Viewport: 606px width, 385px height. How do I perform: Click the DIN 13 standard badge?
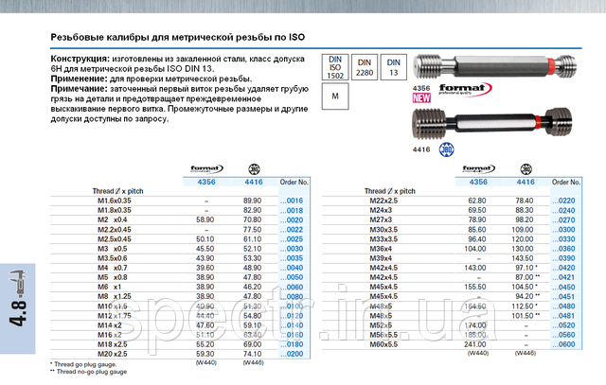394,67
